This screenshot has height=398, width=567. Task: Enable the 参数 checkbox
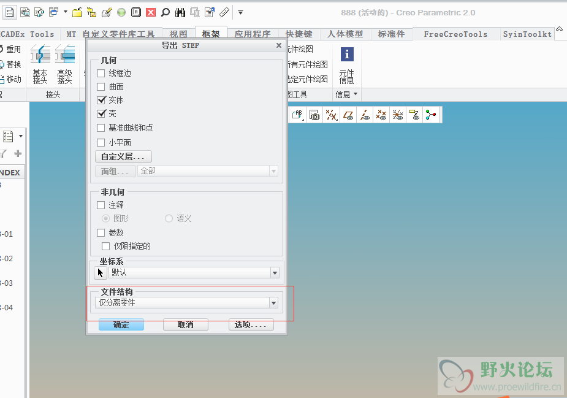click(x=101, y=232)
